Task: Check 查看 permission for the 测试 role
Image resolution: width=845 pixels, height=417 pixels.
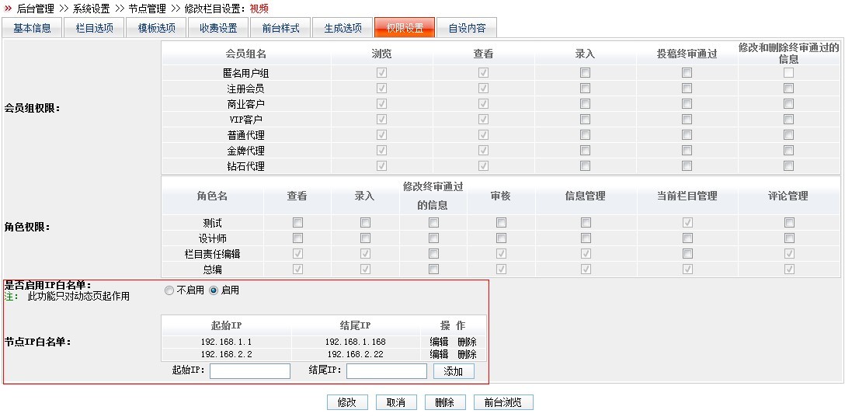Action: 297,223
